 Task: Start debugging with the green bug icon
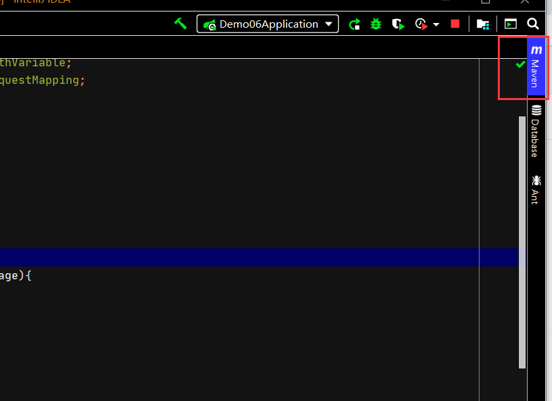pyautogui.click(x=376, y=24)
